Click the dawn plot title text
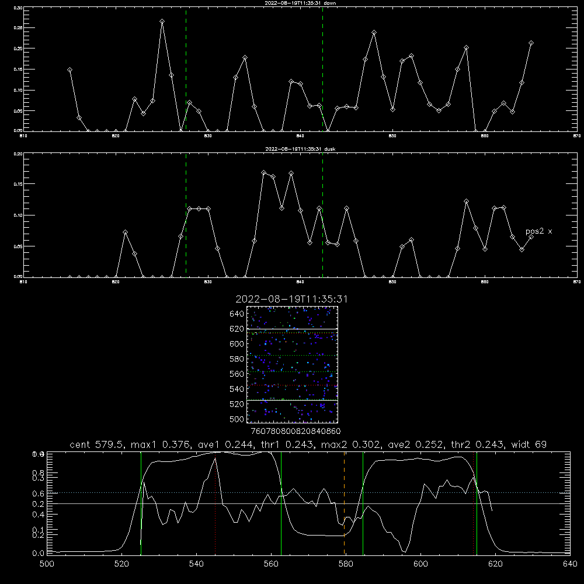 tap(301, 3)
